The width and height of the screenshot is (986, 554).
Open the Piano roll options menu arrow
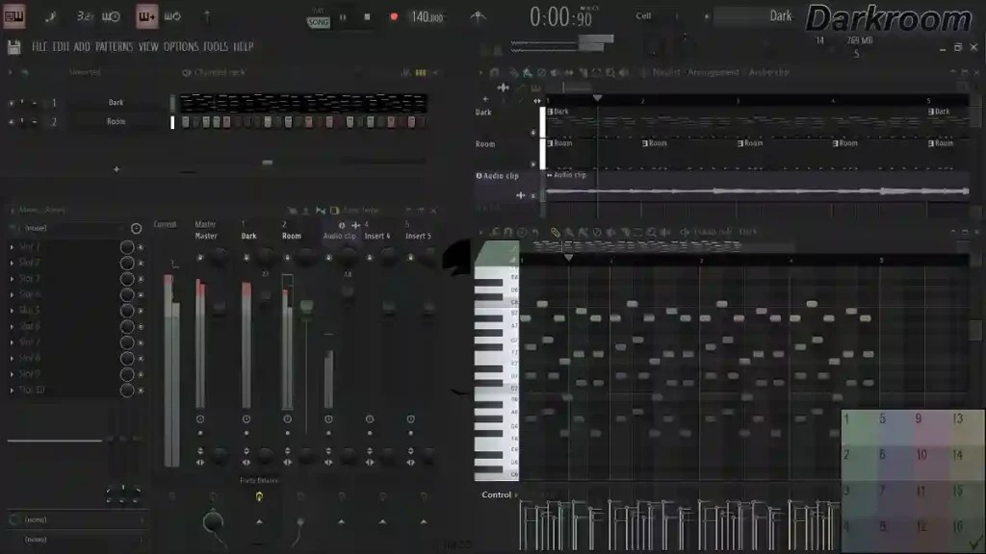481,232
